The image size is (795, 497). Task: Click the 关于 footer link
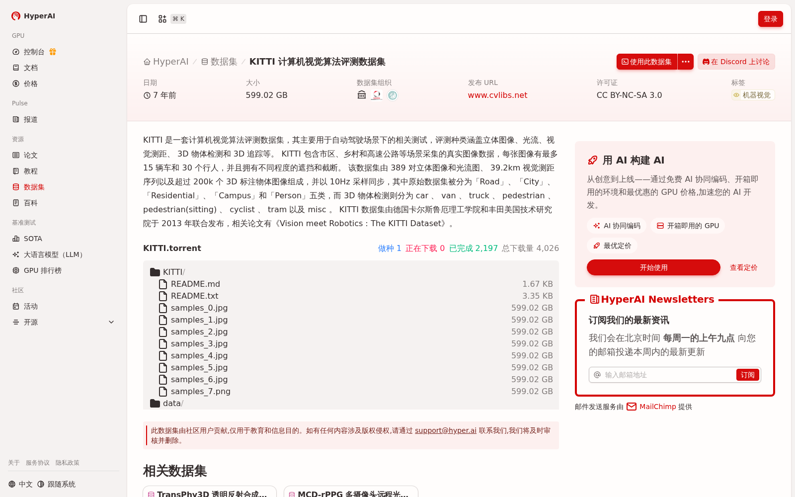14,463
